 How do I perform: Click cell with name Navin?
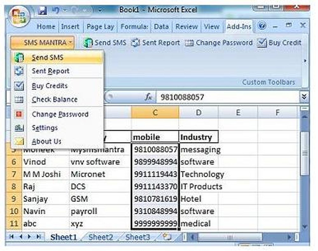click(45, 211)
